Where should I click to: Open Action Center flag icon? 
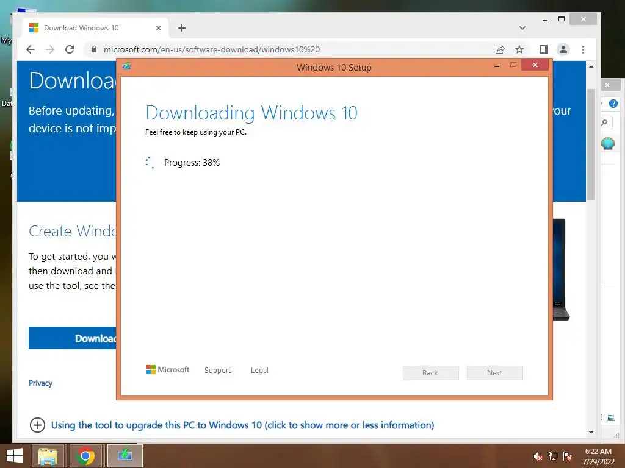[x=568, y=456]
